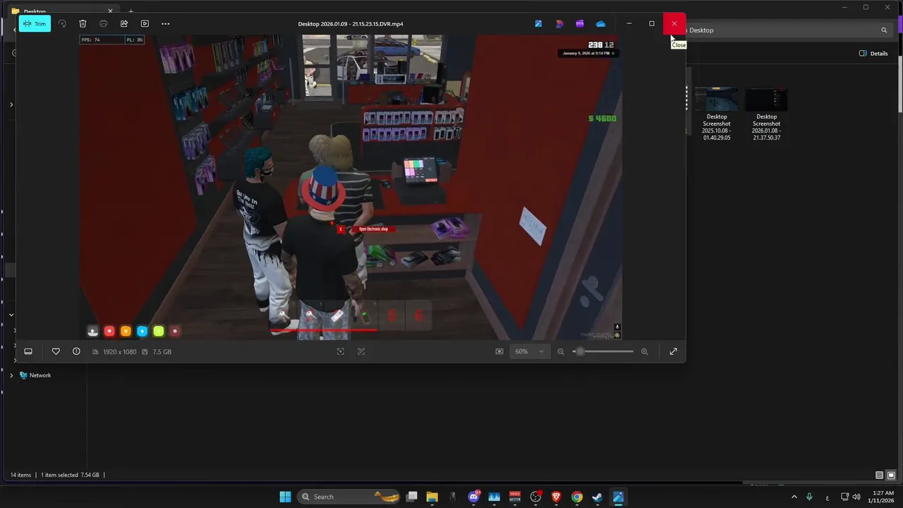Image resolution: width=903 pixels, height=508 pixels.
Task: Open the Share icon in Photos toolbar
Action: (x=124, y=23)
